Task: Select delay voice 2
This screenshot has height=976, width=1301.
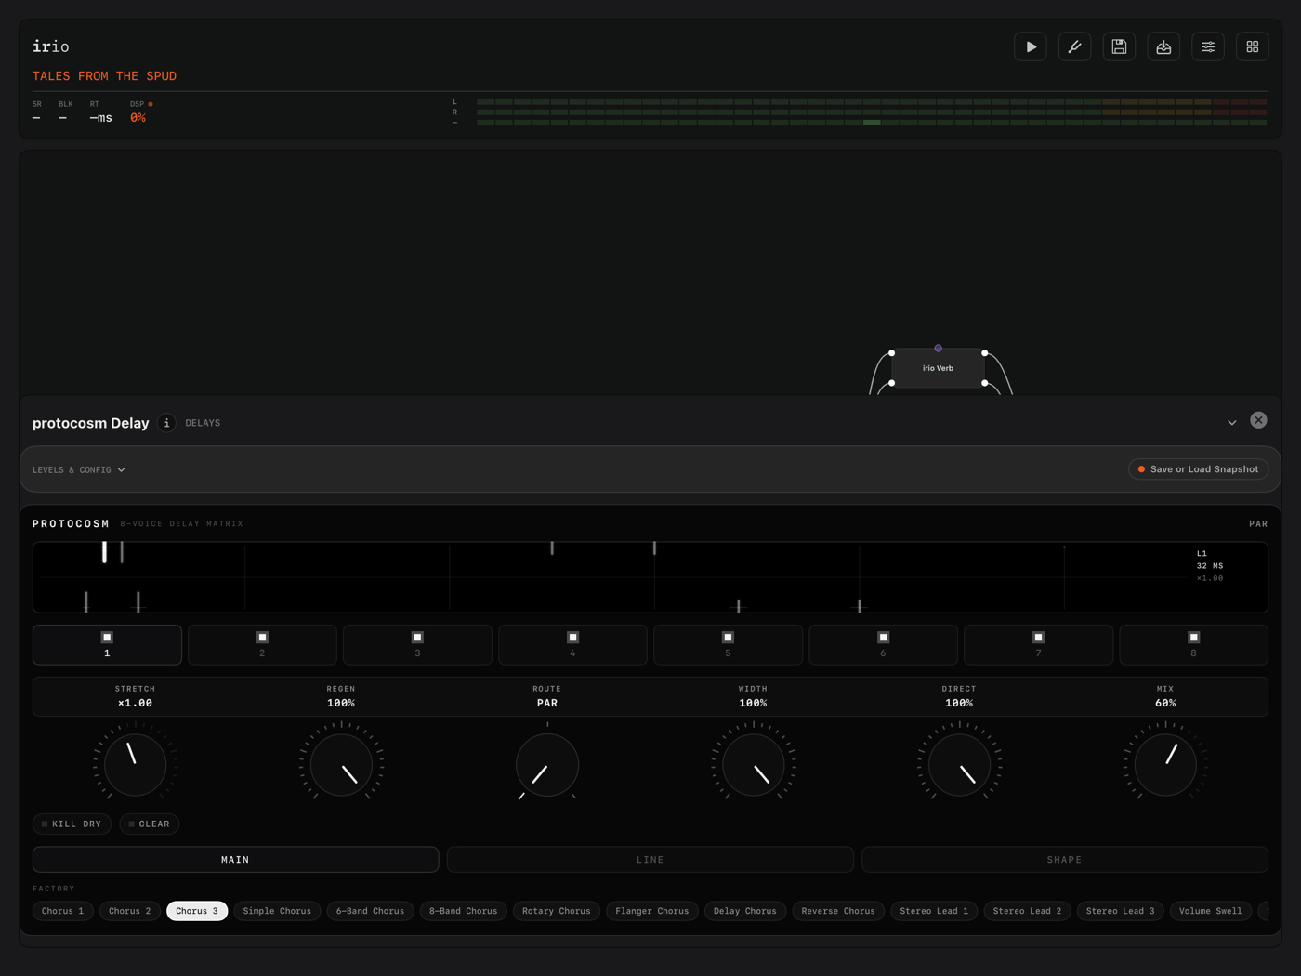Action: pyautogui.click(x=262, y=644)
